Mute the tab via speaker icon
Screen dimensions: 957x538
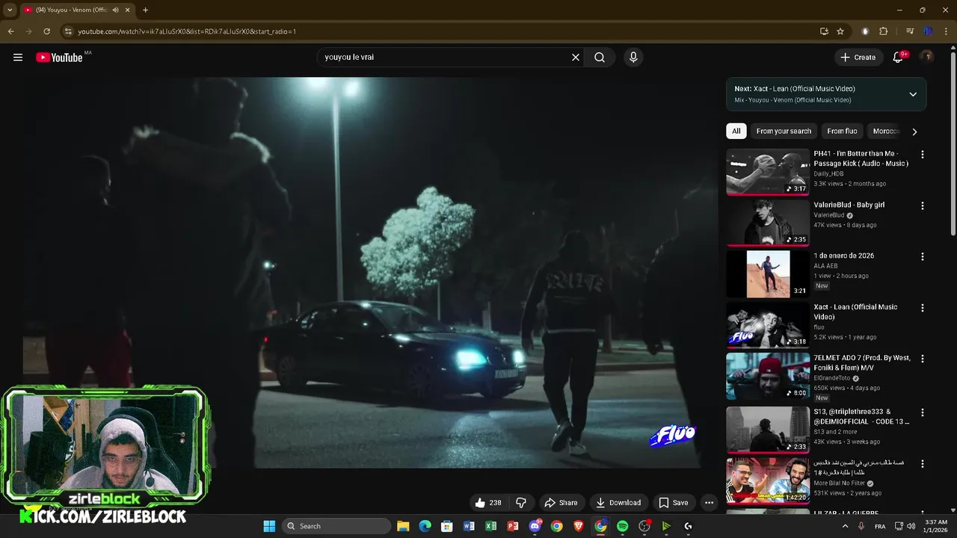[x=115, y=10]
